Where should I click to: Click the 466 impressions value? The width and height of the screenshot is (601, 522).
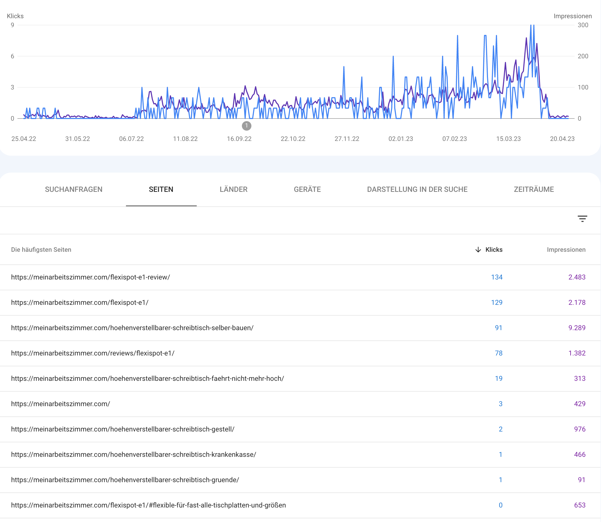pyautogui.click(x=580, y=455)
